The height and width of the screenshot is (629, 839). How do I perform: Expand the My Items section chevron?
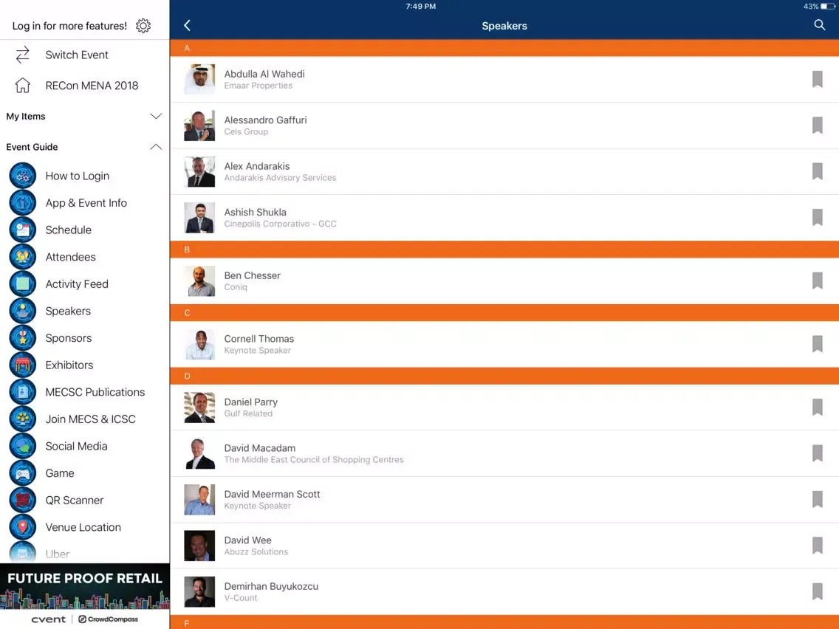pos(156,116)
